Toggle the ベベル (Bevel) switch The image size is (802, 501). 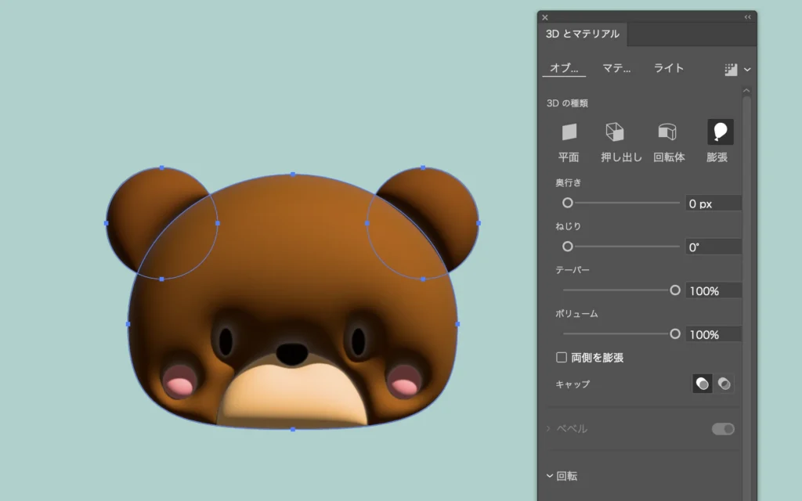point(723,429)
